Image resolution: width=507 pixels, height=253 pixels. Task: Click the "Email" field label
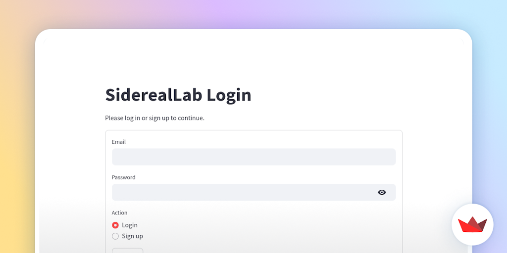tap(119, 142)
